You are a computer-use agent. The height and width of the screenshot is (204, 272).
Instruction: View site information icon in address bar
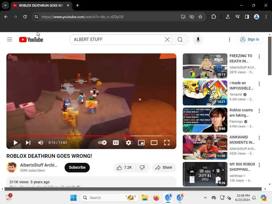[x=36, y=17]
